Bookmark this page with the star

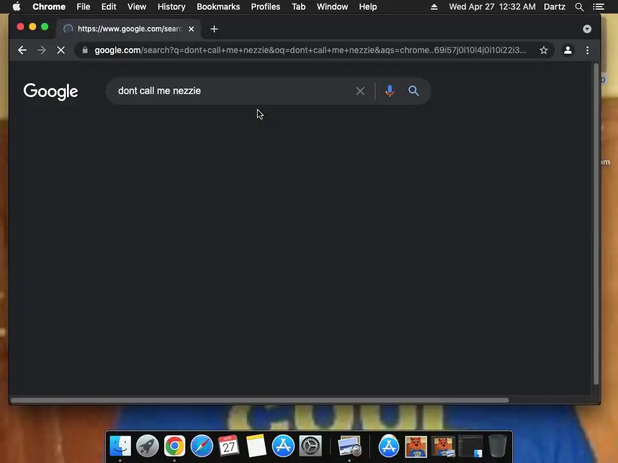tap(544, 50)
